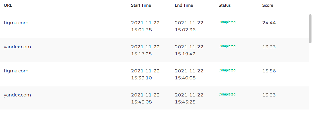Open the first yandex.com row link
The image size is (312, 115).
(17, 47)
